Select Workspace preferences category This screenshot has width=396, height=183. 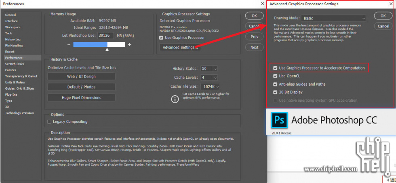point(13,27)
